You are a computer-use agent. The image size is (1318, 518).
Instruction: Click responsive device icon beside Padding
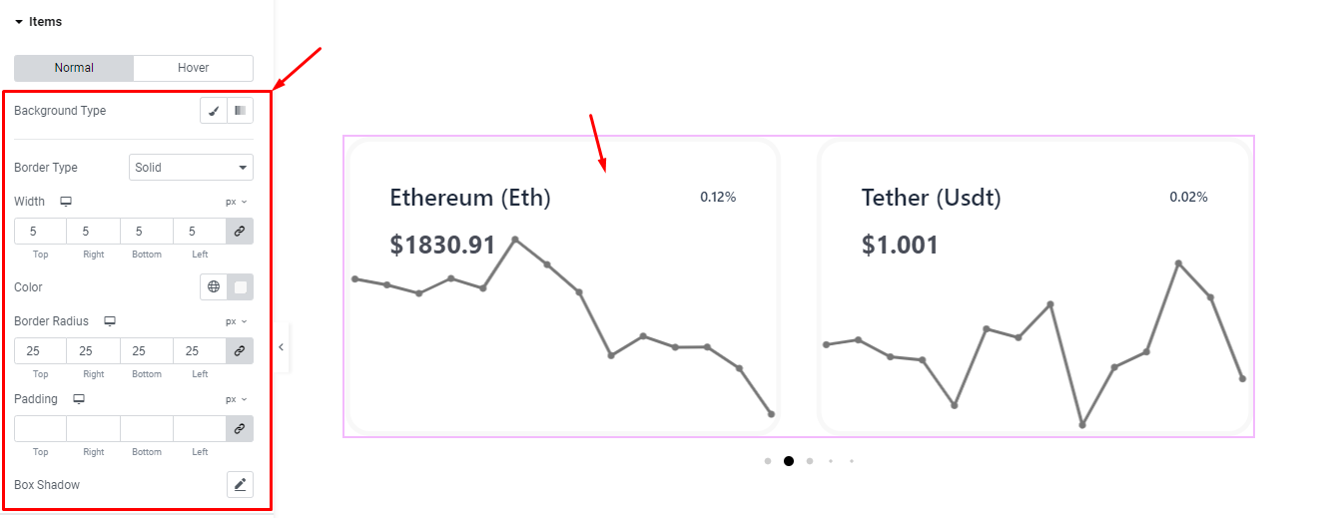pyautogui.click(x=79, y=399)
